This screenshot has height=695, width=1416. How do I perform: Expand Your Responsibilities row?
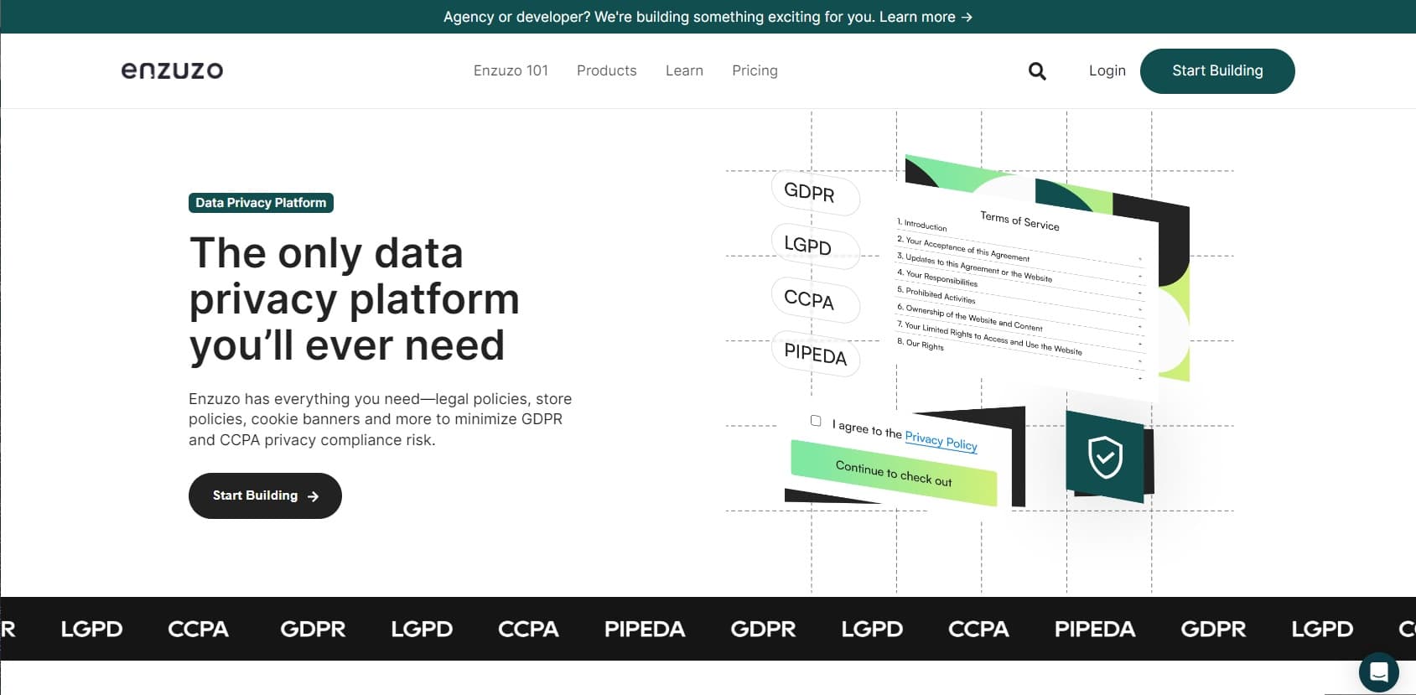[x=1019, y=295]
